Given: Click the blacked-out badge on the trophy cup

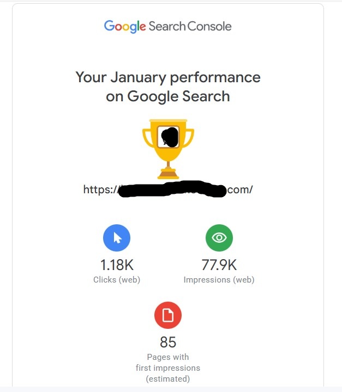Looking at the screenshot, I should click(x=169, y=137).
